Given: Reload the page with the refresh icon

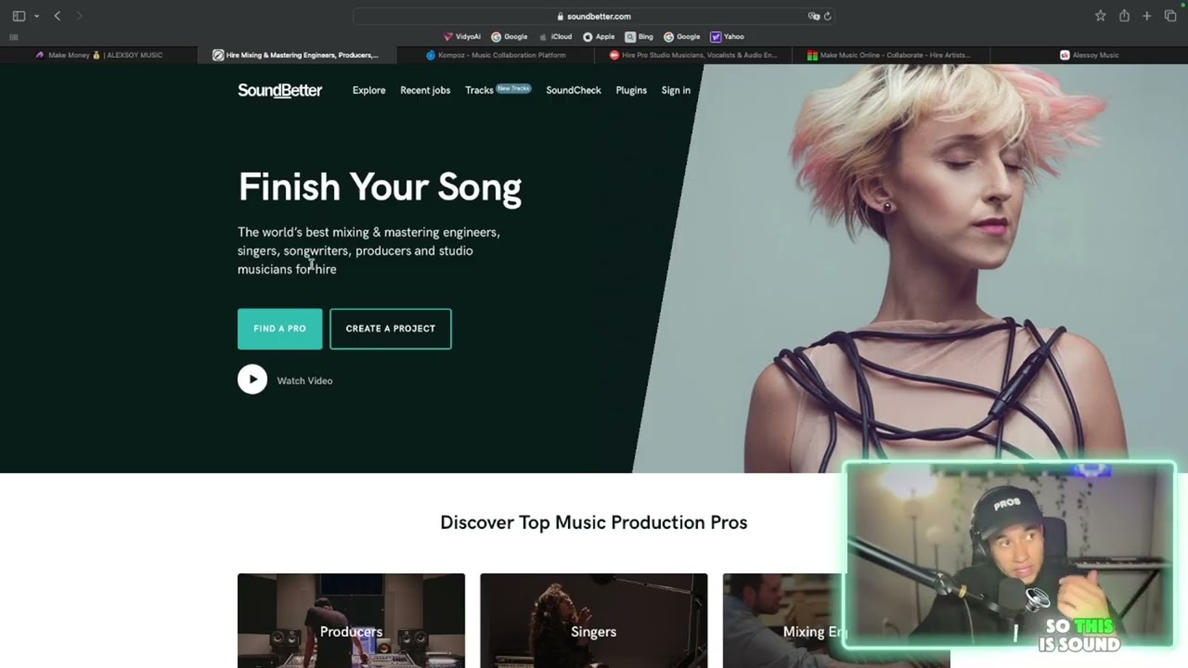Looking at the screenshot, I should click(827, 16).
